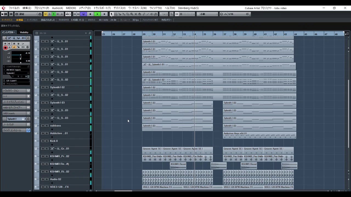Screen dimensions: 351x197
Task: Toggle Record Enable in the inspector
Action: [x=5, y=48]
